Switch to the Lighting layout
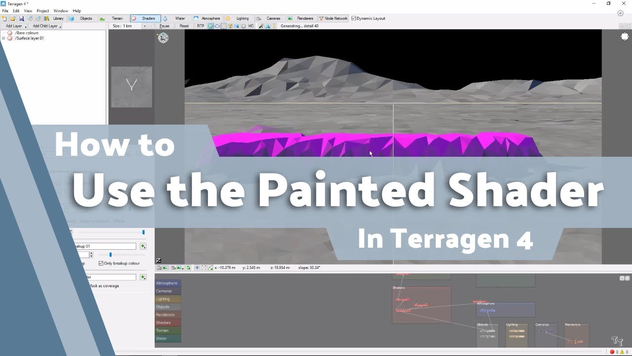632x356 pixels. tap(238, 18)
